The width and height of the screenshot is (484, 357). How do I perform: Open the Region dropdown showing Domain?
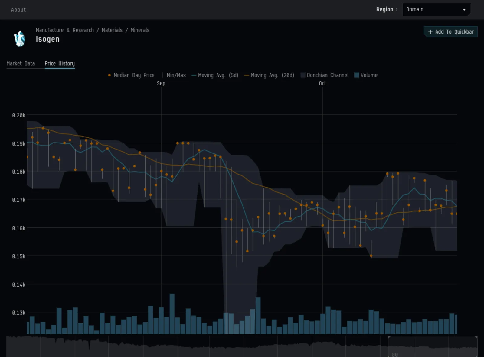[x=437, y=10]
